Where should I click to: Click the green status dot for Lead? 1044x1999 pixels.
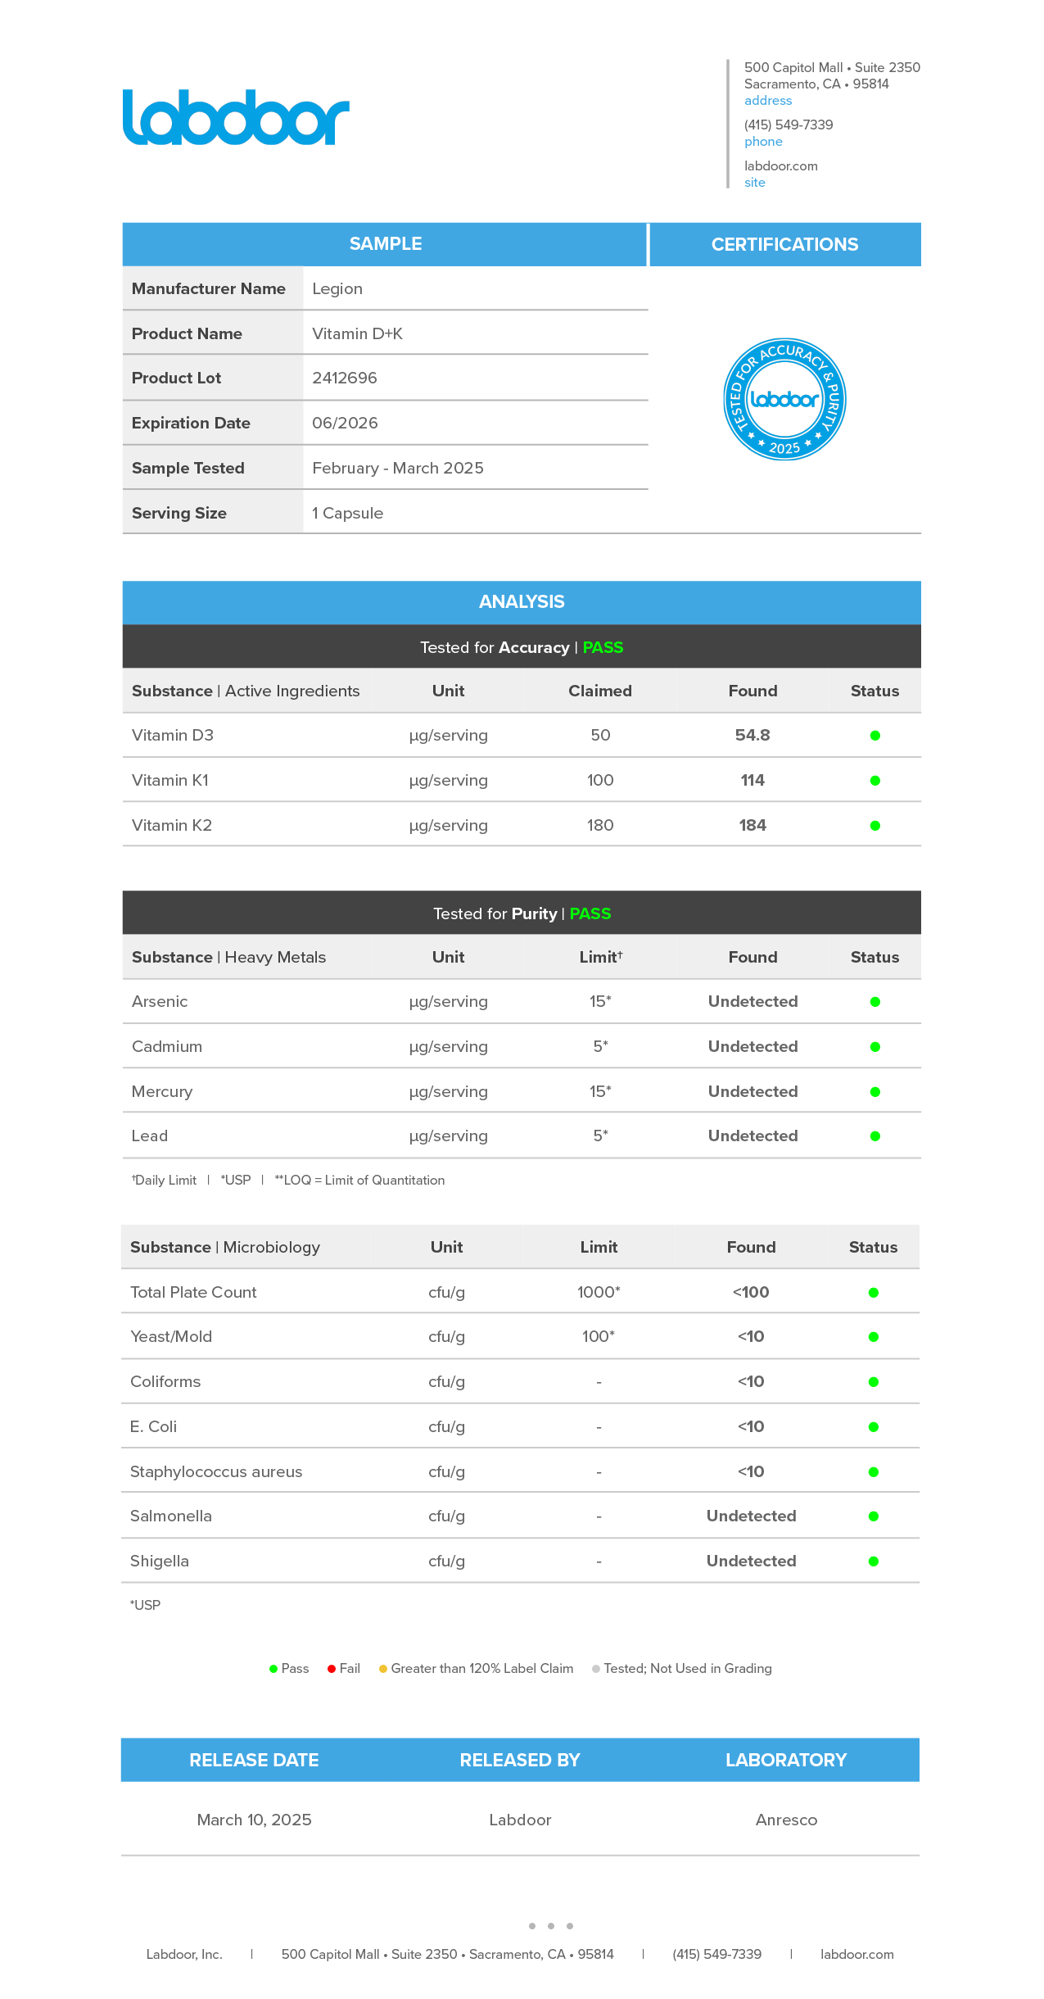point(875,1136)
